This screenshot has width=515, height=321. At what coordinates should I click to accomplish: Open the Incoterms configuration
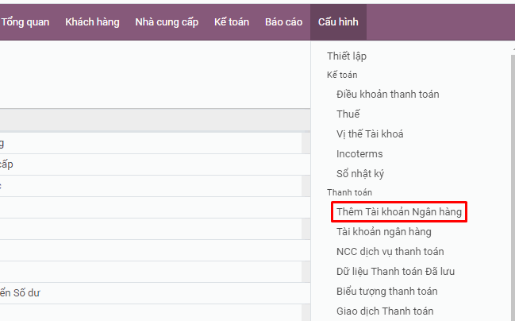pyautogui.click(x=360, y=153)
